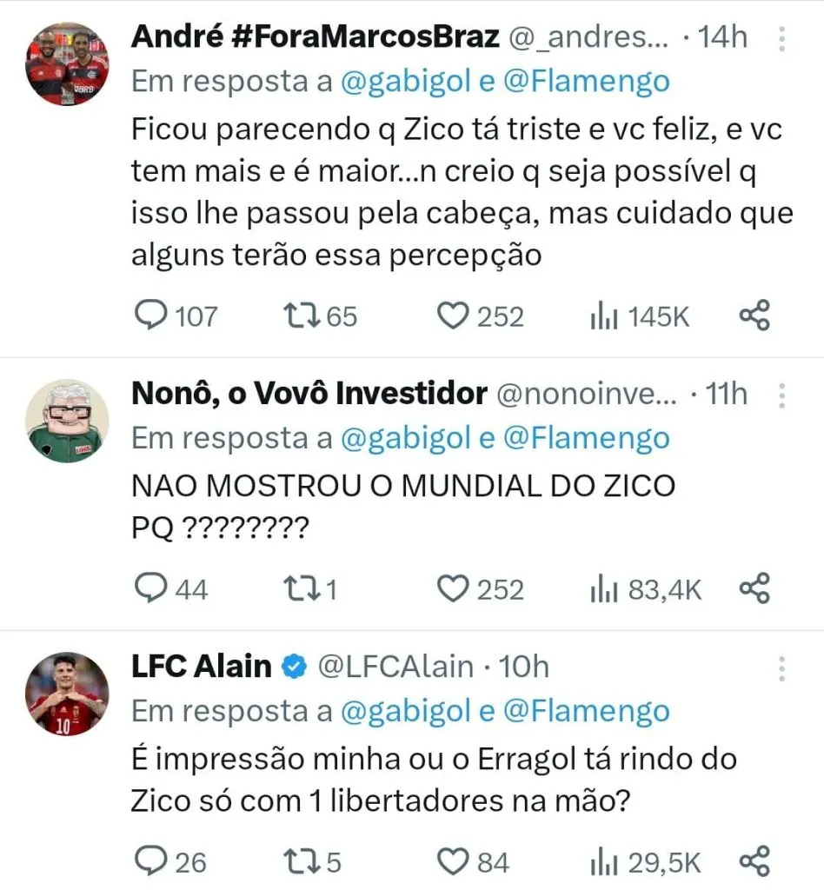Like the Nonô, o Vovô Investidor tweet
This screenshot has width=824, height=890.
(x=452, y=589)
